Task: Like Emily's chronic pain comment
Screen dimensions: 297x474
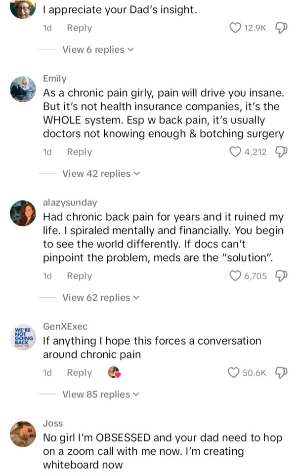Action: (236, 152)
